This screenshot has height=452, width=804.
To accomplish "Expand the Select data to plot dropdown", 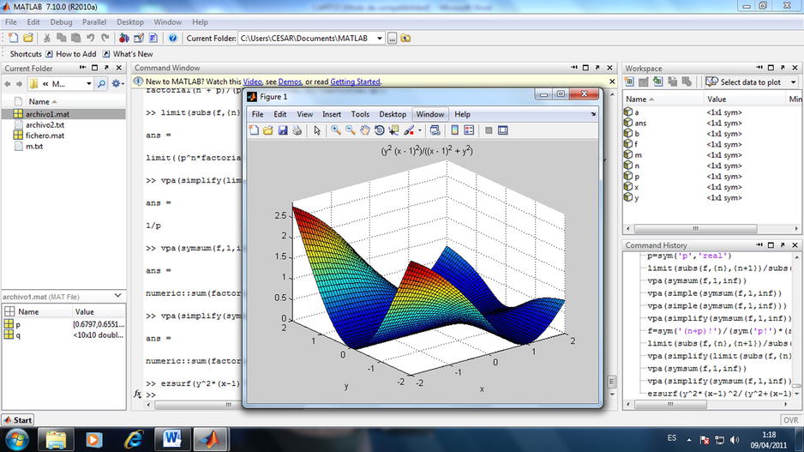I will pos(791,82).
